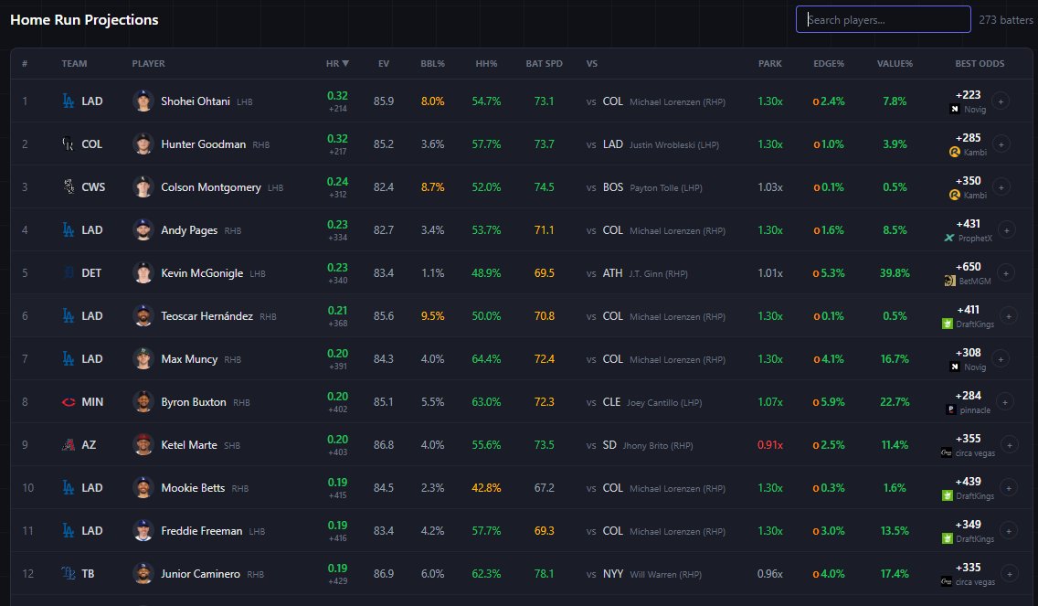This screenshot has width=1038, height=606.
Task: Click the 78.1 bat speed value
Action: pos(545,573)
